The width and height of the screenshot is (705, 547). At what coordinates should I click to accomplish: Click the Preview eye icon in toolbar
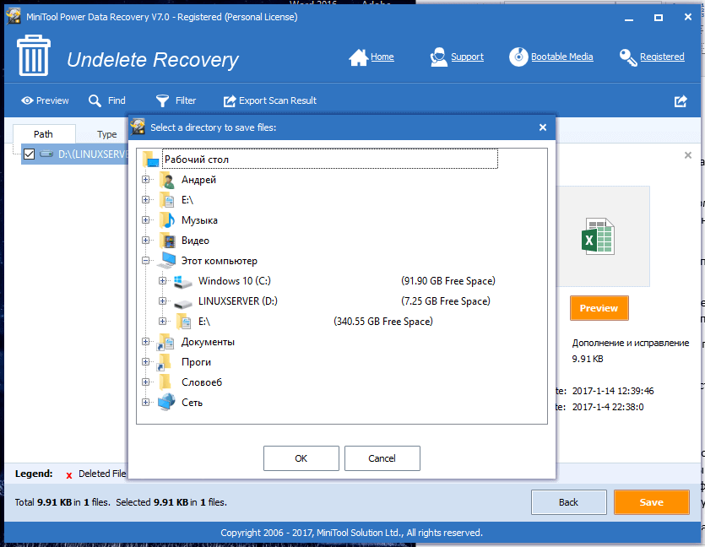tap(27, 100)
